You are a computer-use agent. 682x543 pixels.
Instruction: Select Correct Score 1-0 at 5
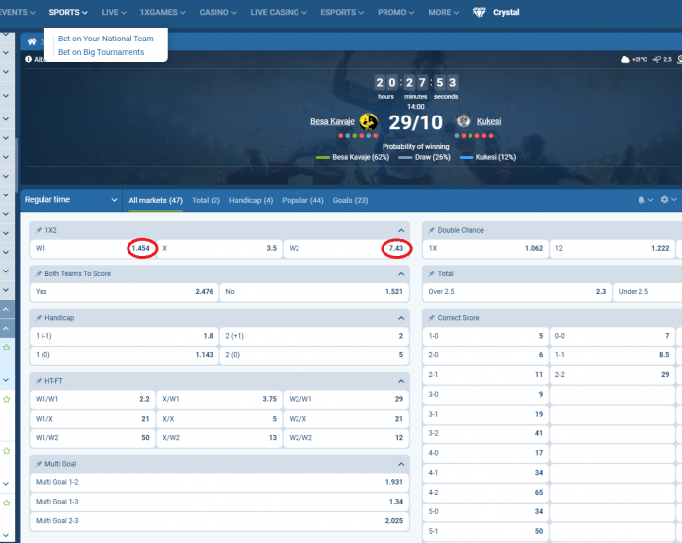tap(485, 336)
